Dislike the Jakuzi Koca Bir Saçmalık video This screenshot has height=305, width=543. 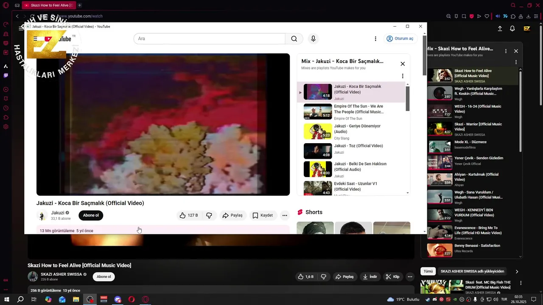pyautogui.click(x=209, y=215)
